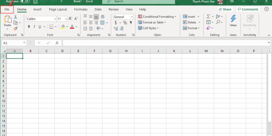Click the Cut scissors icon
Image resolution: width=272 pixels, height=136 pixels.
click(x=16, y=17)
